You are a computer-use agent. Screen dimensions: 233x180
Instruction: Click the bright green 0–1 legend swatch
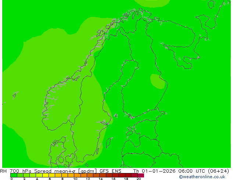click(14, 175)
